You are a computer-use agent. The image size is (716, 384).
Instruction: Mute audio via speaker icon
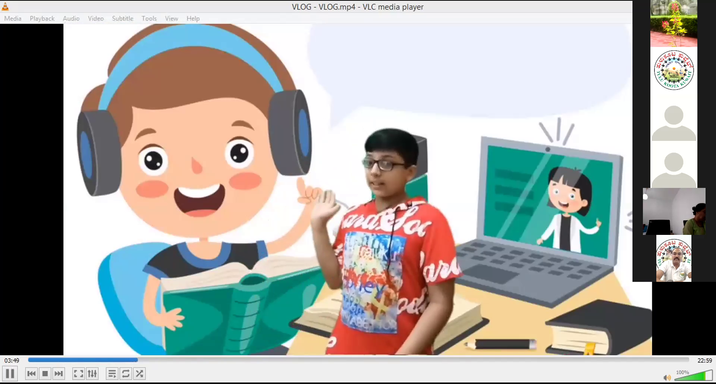(x=667, y=378)
